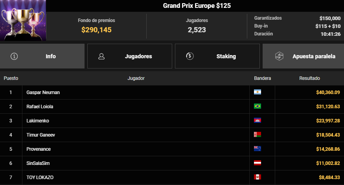Click the Brazil flag beside Rafael Loiola
The width and height of the screenshot is (344, 185).
coord(258,106)
